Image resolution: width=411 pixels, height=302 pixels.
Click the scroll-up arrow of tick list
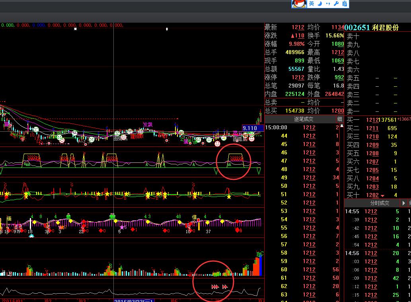tap(341, 126)
